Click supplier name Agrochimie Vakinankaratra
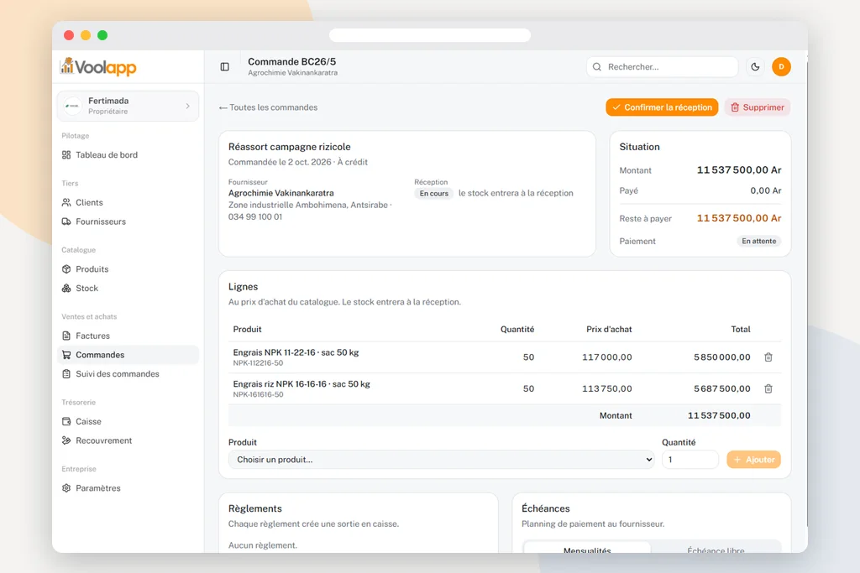860x573 pixels. pos(281,193)
